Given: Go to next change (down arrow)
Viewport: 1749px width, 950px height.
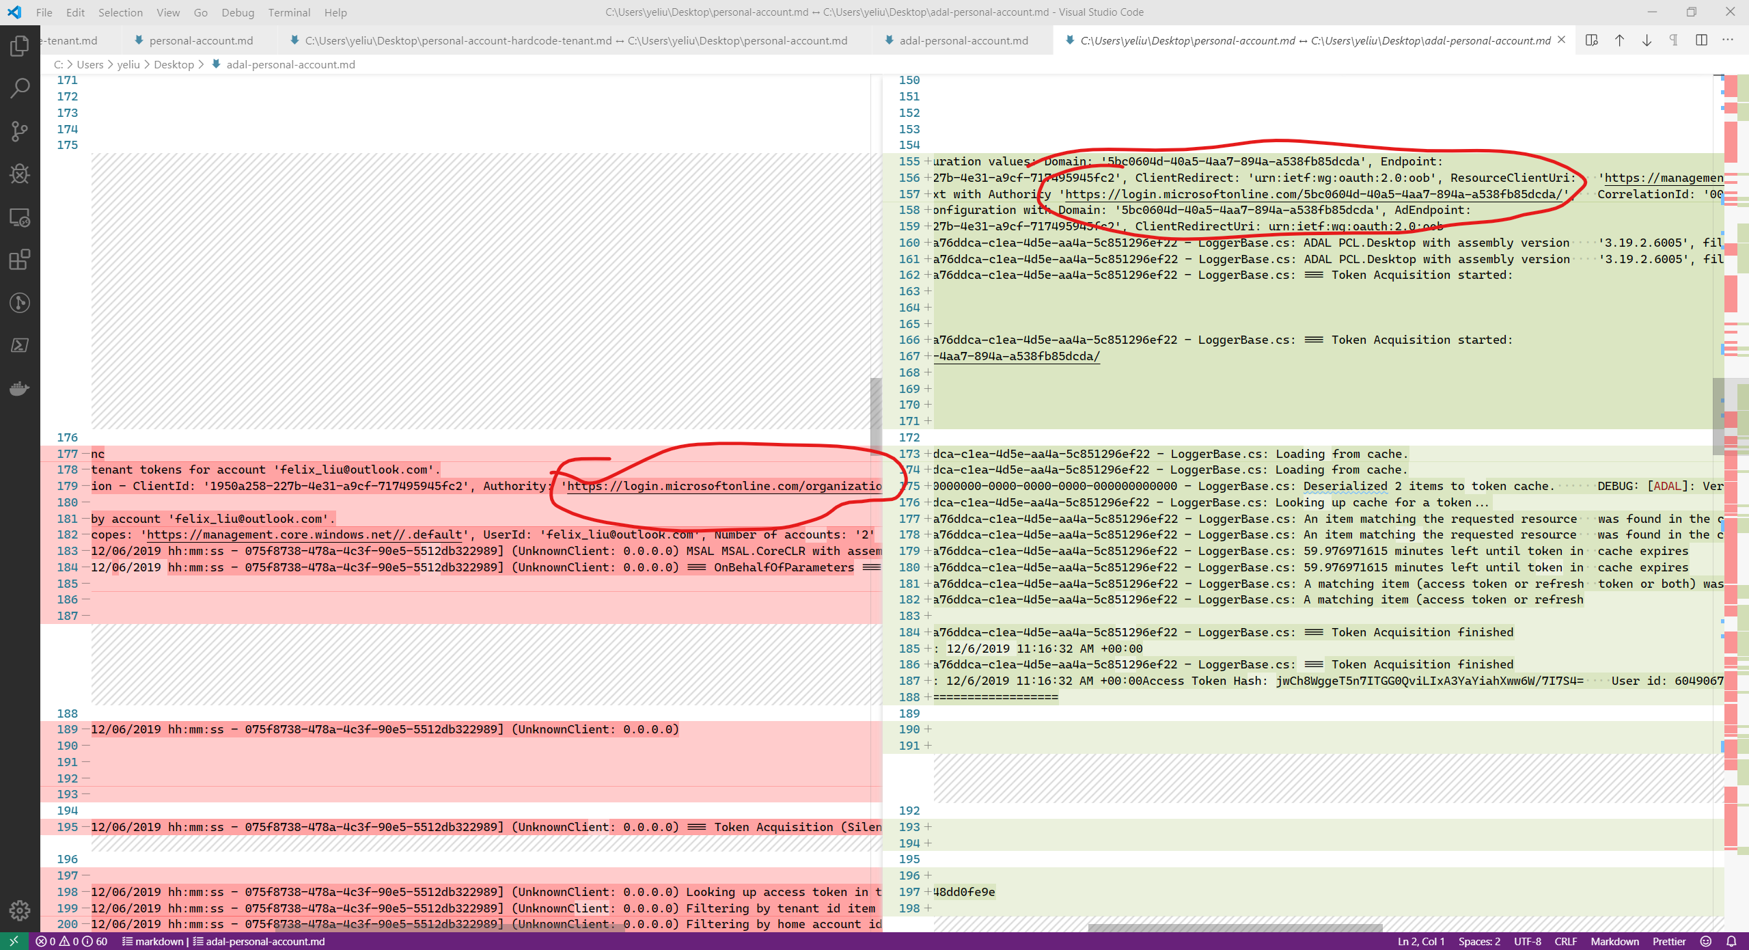Looking at the screenshot, I should (x=1647, y=40).
